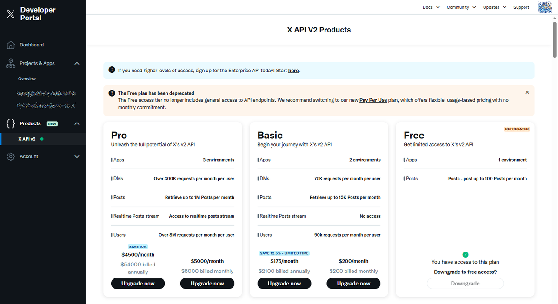Click 'You have access to this plan' text
The width and height of the screenshot is (558, 304).
[x=465, y=262]
